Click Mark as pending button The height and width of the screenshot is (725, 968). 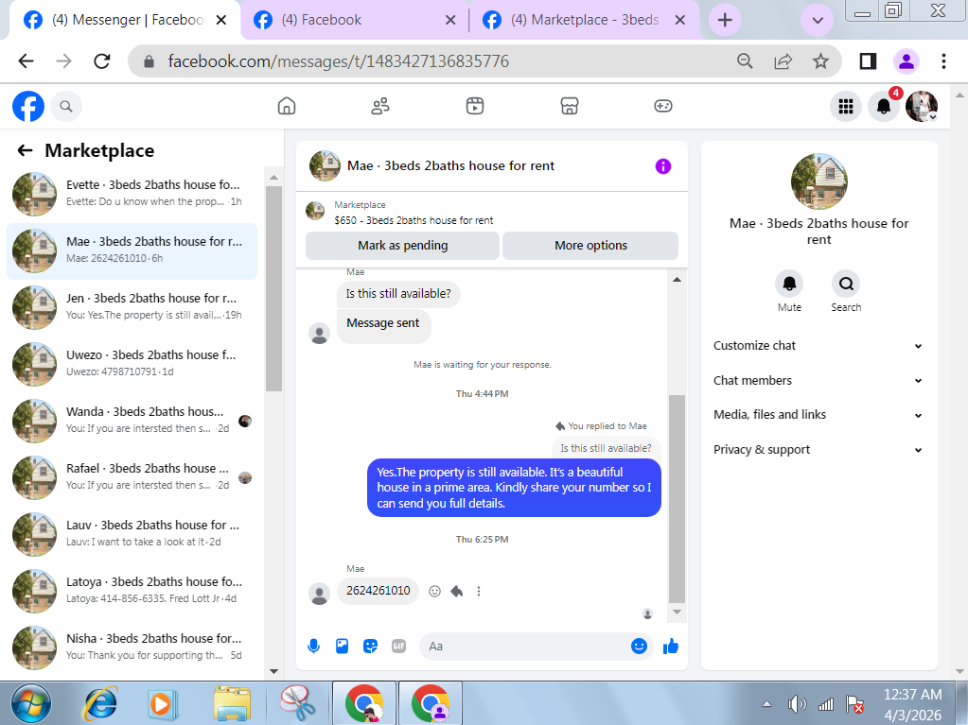coord(402,246)
